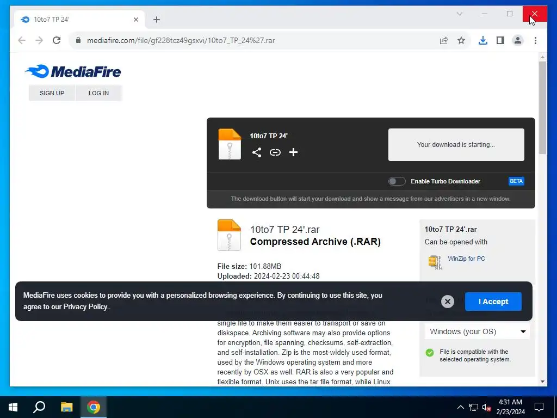The height and width of the screenshot is (418, 557).
Task: Click the share icon under 10to7 TP 24'
Action: pos(257,152)
